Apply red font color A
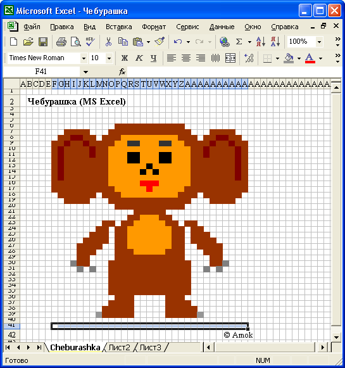The width and height of the screenshot is (345, 368). point(310,58)
